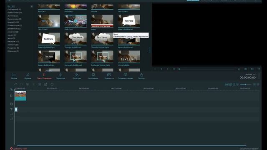Open the Elements tab
267x150 pixels.
click(109, 76)
